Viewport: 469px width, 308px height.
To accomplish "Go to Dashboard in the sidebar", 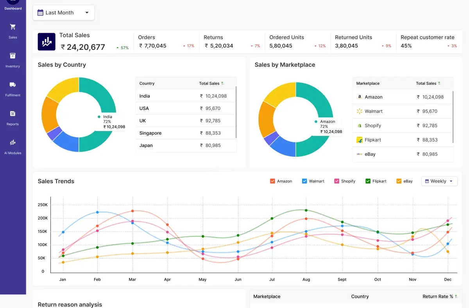I will coord(13,4).
